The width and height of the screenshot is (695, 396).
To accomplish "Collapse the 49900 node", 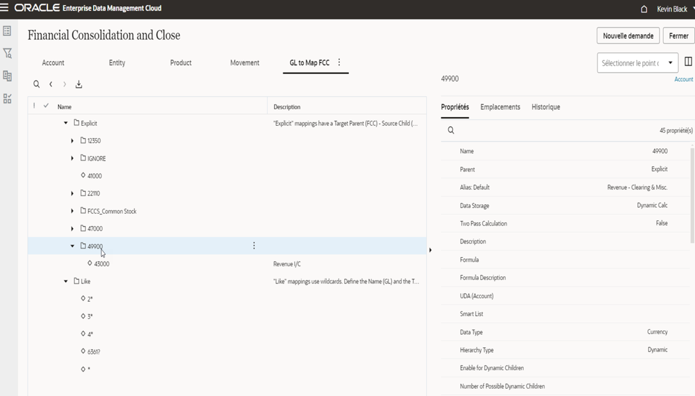I will click(x=72, y=246).
